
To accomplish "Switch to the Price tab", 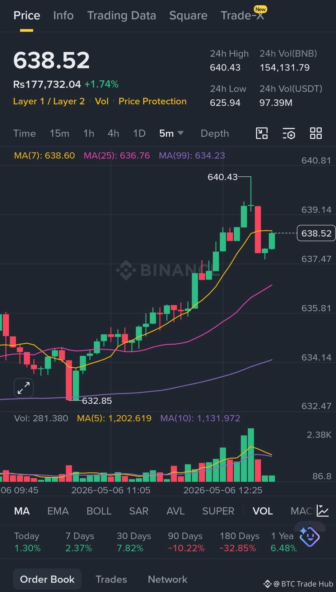I will coord(27,15).
